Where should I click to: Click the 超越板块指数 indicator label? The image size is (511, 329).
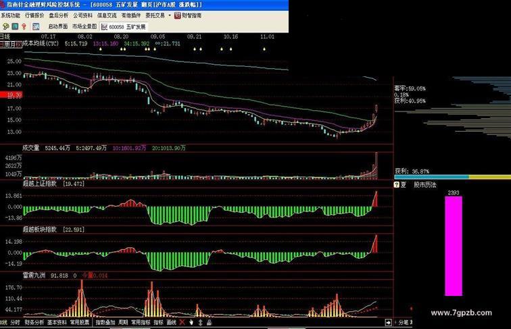[x=40, y=229]
